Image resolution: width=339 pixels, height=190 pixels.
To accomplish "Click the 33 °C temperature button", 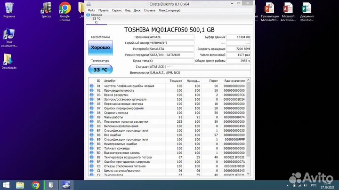I will pyautogui.click(x=101, y=70).
